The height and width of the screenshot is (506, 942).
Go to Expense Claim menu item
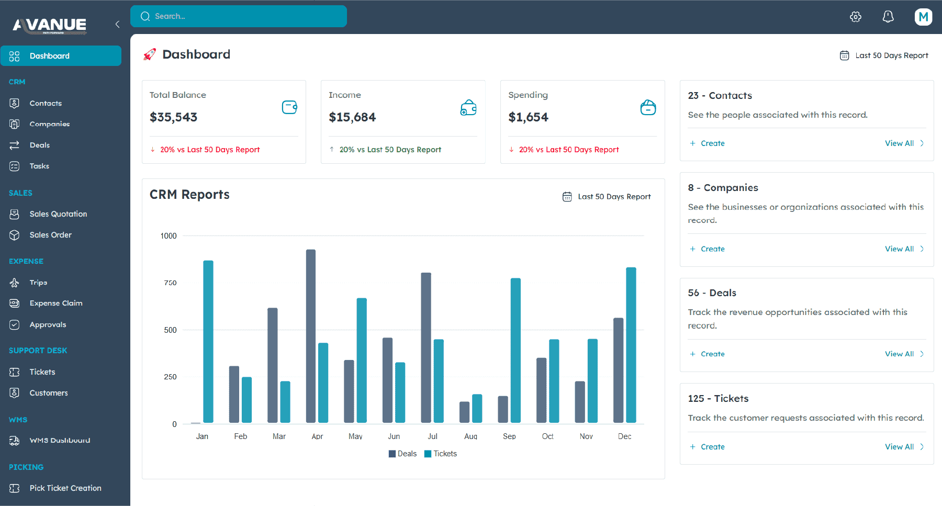[x=56, y=303]
